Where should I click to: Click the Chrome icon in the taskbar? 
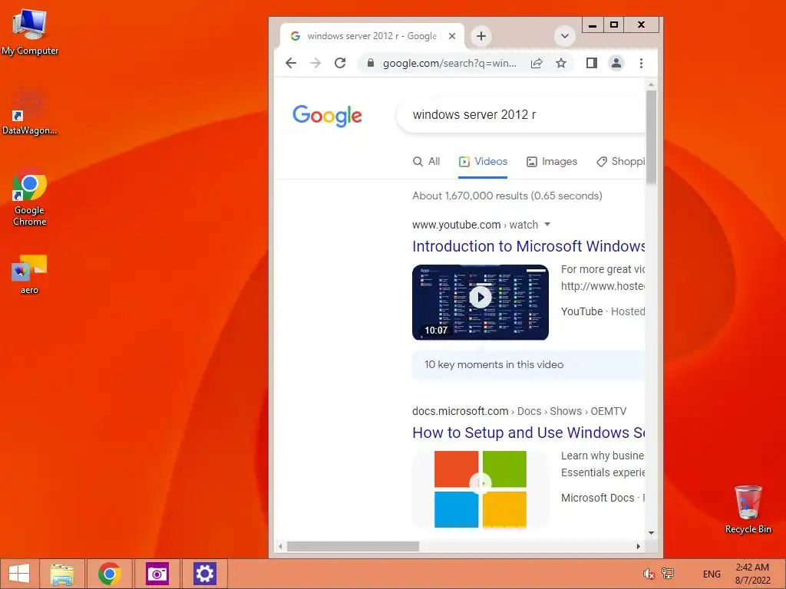109,574
